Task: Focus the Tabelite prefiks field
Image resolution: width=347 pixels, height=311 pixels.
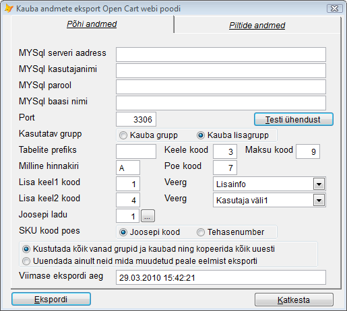Action: point(136,151)
